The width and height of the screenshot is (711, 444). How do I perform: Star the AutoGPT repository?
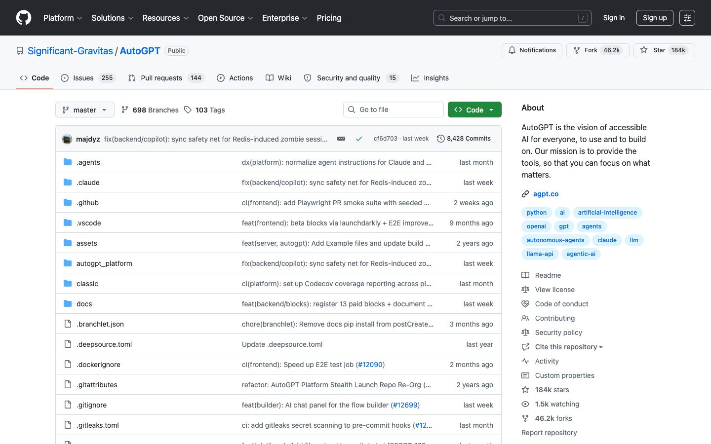pyautogui.click(x=664, y=50)
